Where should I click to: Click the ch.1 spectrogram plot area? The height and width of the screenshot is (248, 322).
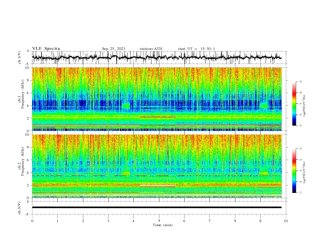[x=157, y=99]
